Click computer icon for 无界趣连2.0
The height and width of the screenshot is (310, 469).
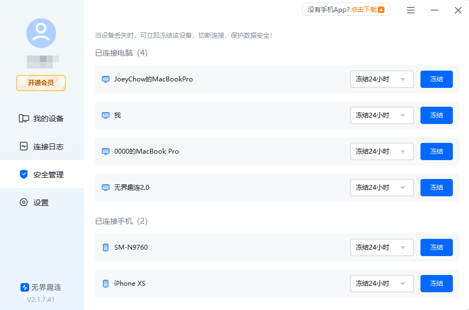[106, 188]
